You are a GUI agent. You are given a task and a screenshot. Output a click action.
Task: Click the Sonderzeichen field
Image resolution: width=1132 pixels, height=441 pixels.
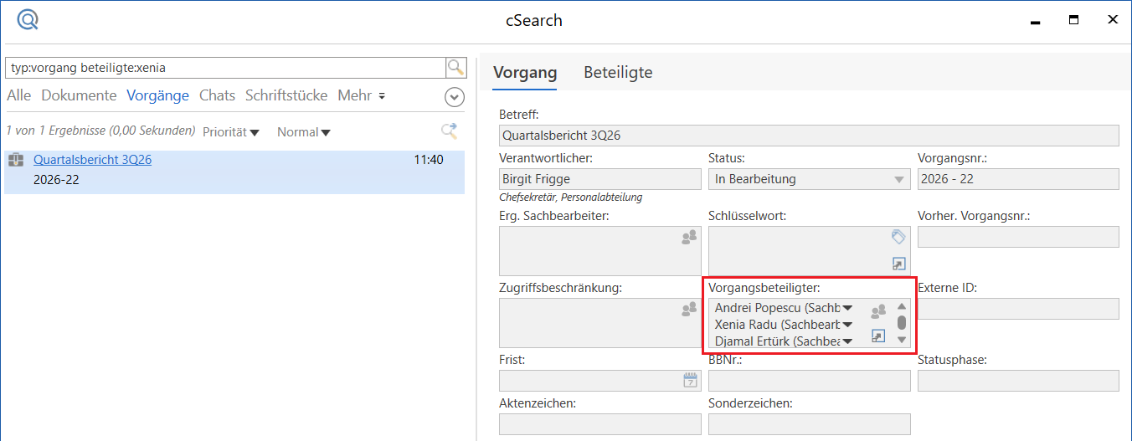(x=809, y=424)
